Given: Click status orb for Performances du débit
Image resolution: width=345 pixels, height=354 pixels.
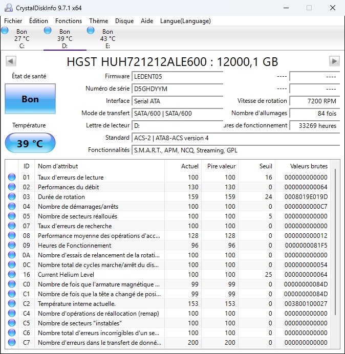Looking at the screenshot, I should tap(12, 187).
